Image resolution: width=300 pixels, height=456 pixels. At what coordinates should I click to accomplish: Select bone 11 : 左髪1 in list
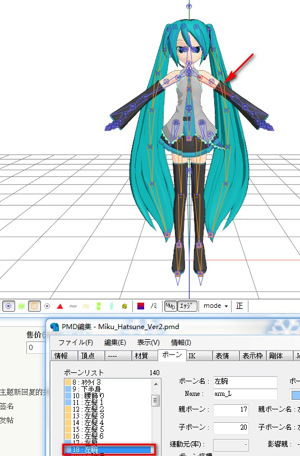(108, 402)
